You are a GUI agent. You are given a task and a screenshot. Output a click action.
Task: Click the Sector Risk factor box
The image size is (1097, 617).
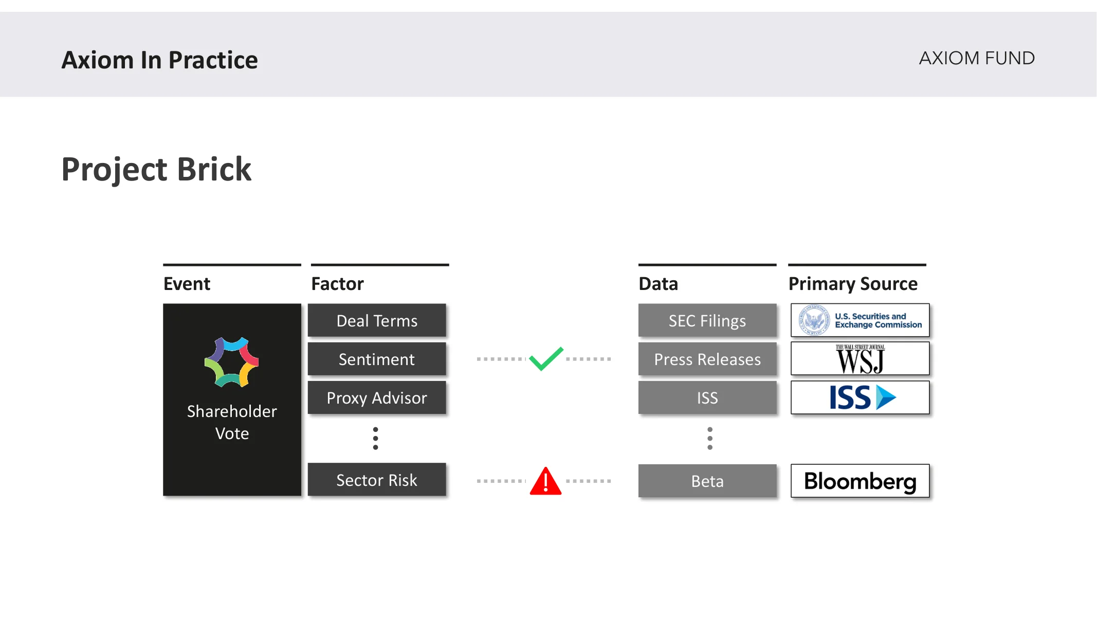377,480
